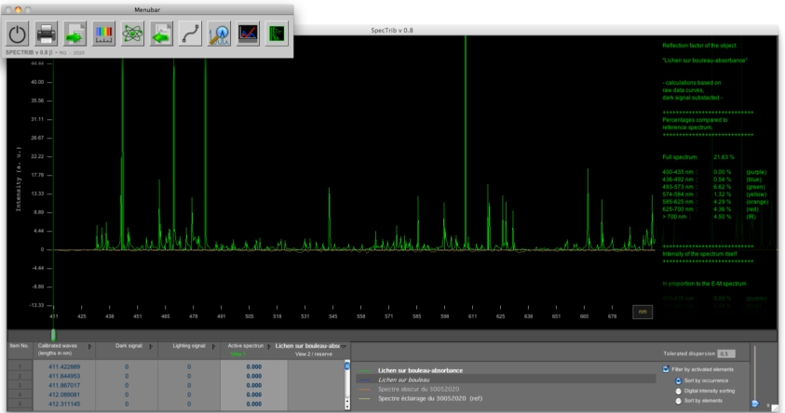The width and height of the screenshot is (785, 413).
Task: Click the Tolerated dispersion input field
Action: pos(726,353)
